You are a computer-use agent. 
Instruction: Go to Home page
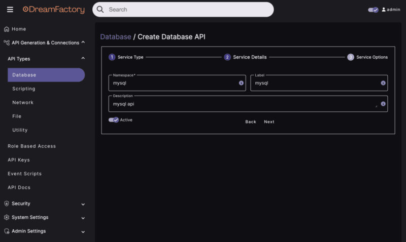click(19, 29)
